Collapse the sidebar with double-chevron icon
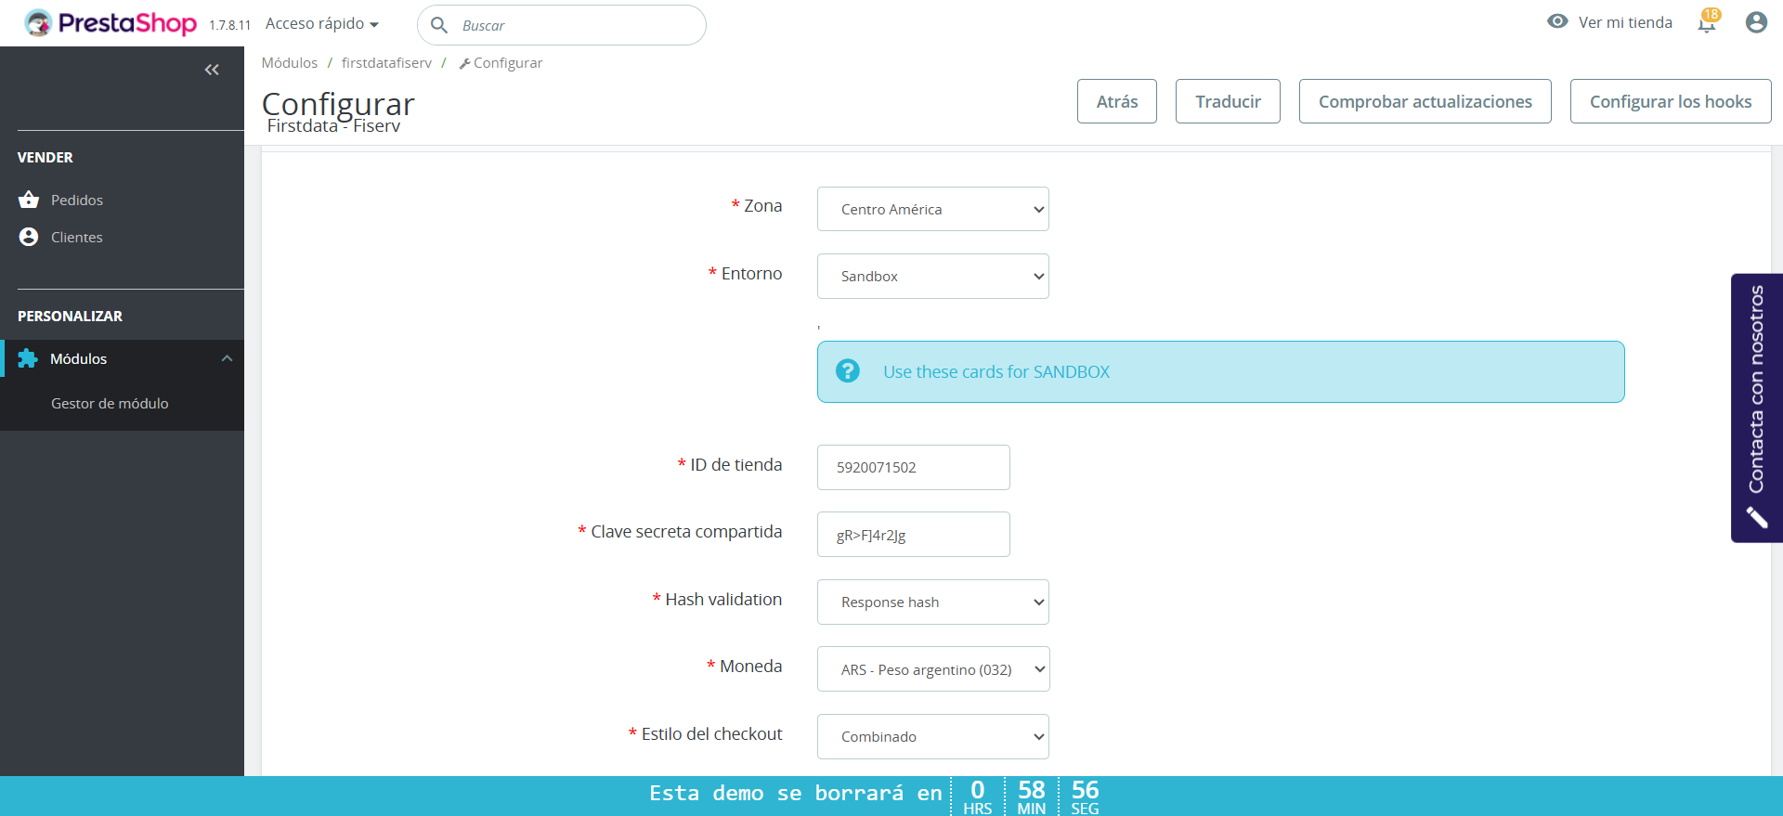1783x816 pixels. pos(212,70)
